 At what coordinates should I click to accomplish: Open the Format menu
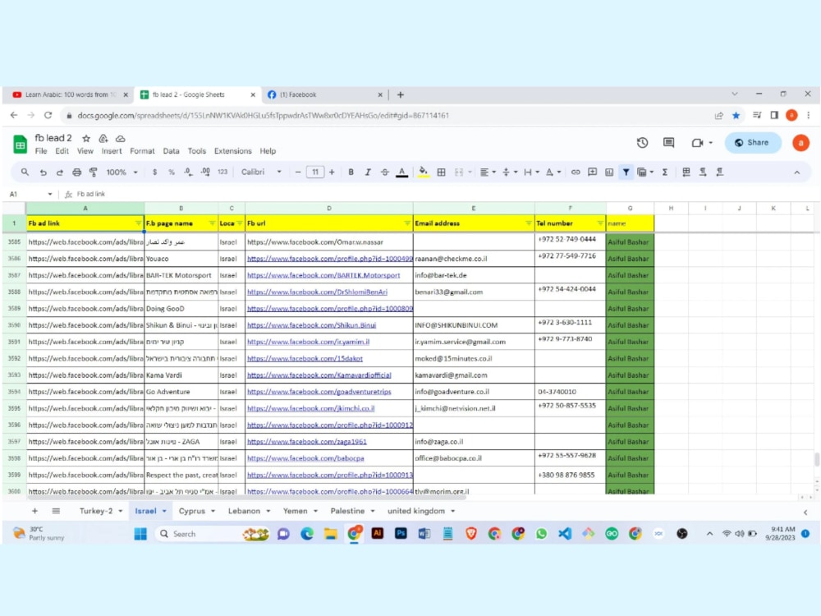click(142, 151)
